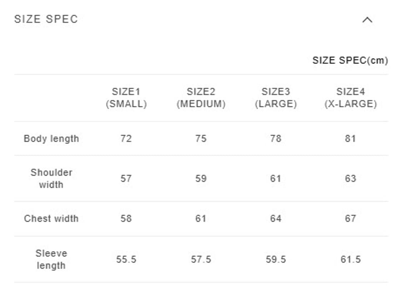Click sleeve length value 55.5 for SMALL
The height and width of the screenshot is (287, 402).
[x=126, y=260]
